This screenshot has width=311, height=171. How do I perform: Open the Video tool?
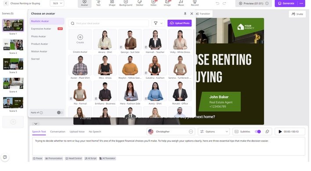tap(153, 3)
